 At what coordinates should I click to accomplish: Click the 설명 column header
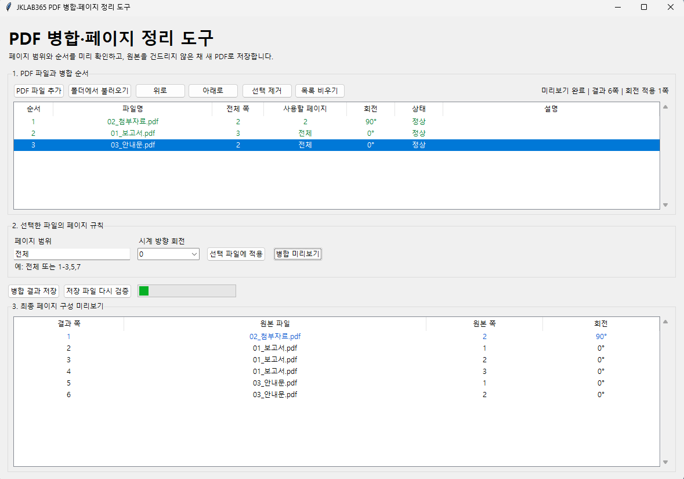point(551,109)
